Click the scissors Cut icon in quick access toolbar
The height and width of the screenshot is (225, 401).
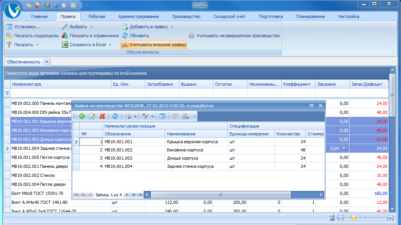[x=56, y=5]
